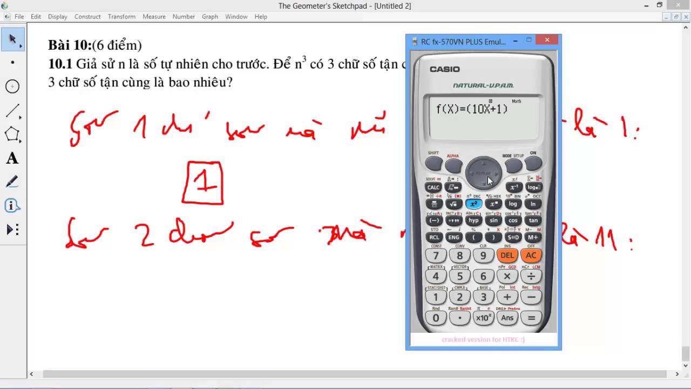Viewport: 691px width, 389px height.
Task: Open the Number menu
Action: tap(184, 17)
